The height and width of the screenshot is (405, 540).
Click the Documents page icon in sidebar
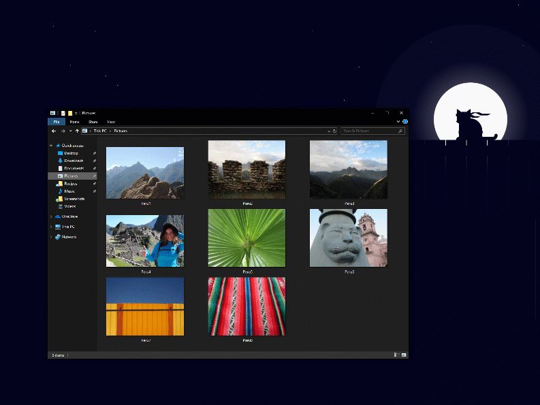(61, 168)
